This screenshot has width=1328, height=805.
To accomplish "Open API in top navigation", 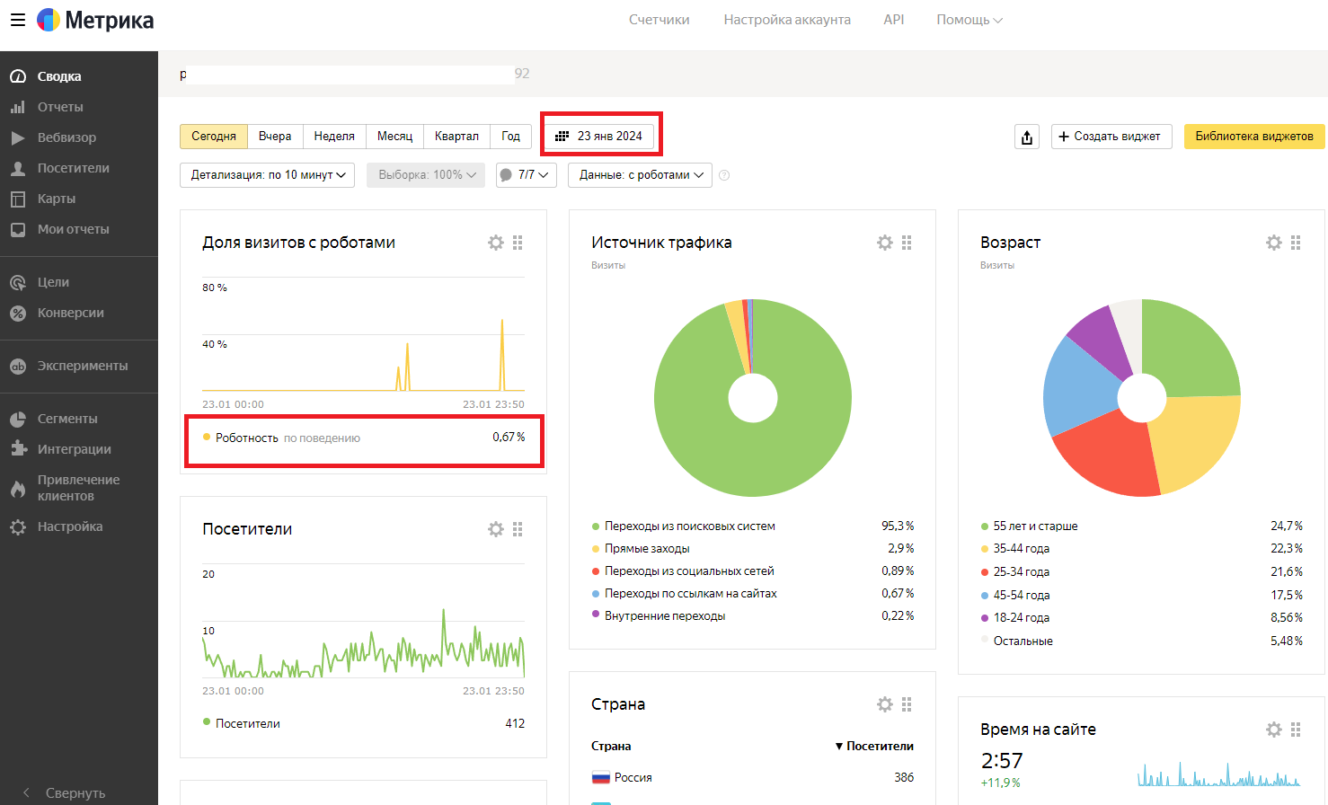I will coord(894,20).
